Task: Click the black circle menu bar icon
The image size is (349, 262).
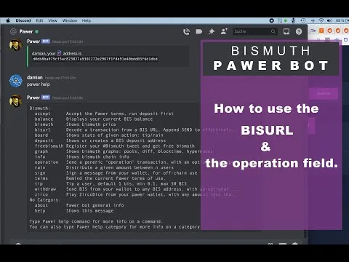Action: (x=272, y=20)
